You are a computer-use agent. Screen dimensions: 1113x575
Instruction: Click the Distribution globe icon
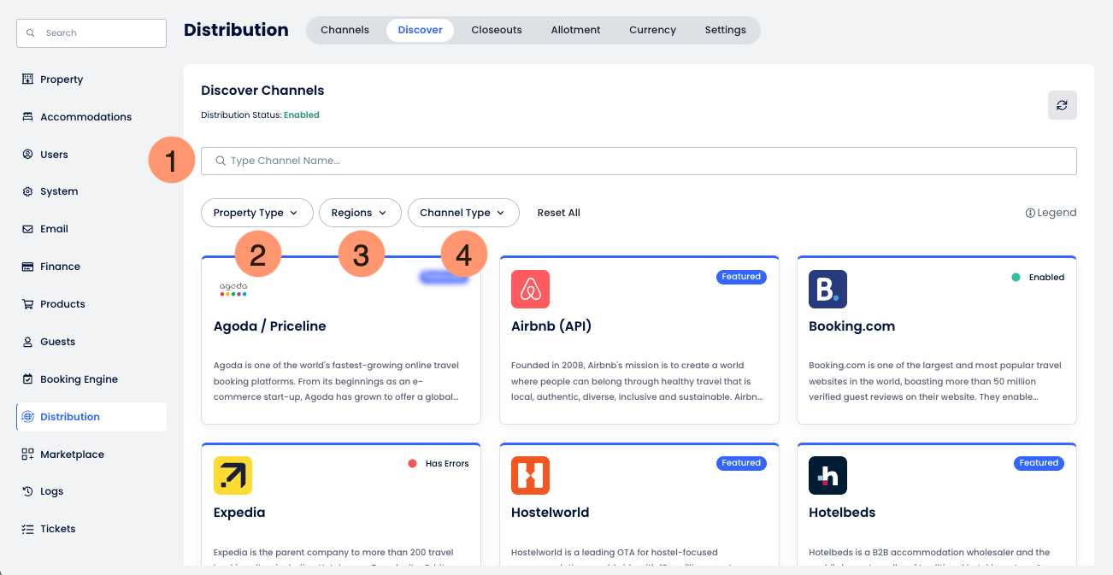pyautogui.click(x=27, y=417)
